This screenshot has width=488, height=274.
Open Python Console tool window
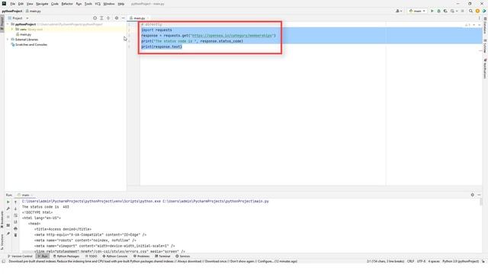tap(115, 256)
